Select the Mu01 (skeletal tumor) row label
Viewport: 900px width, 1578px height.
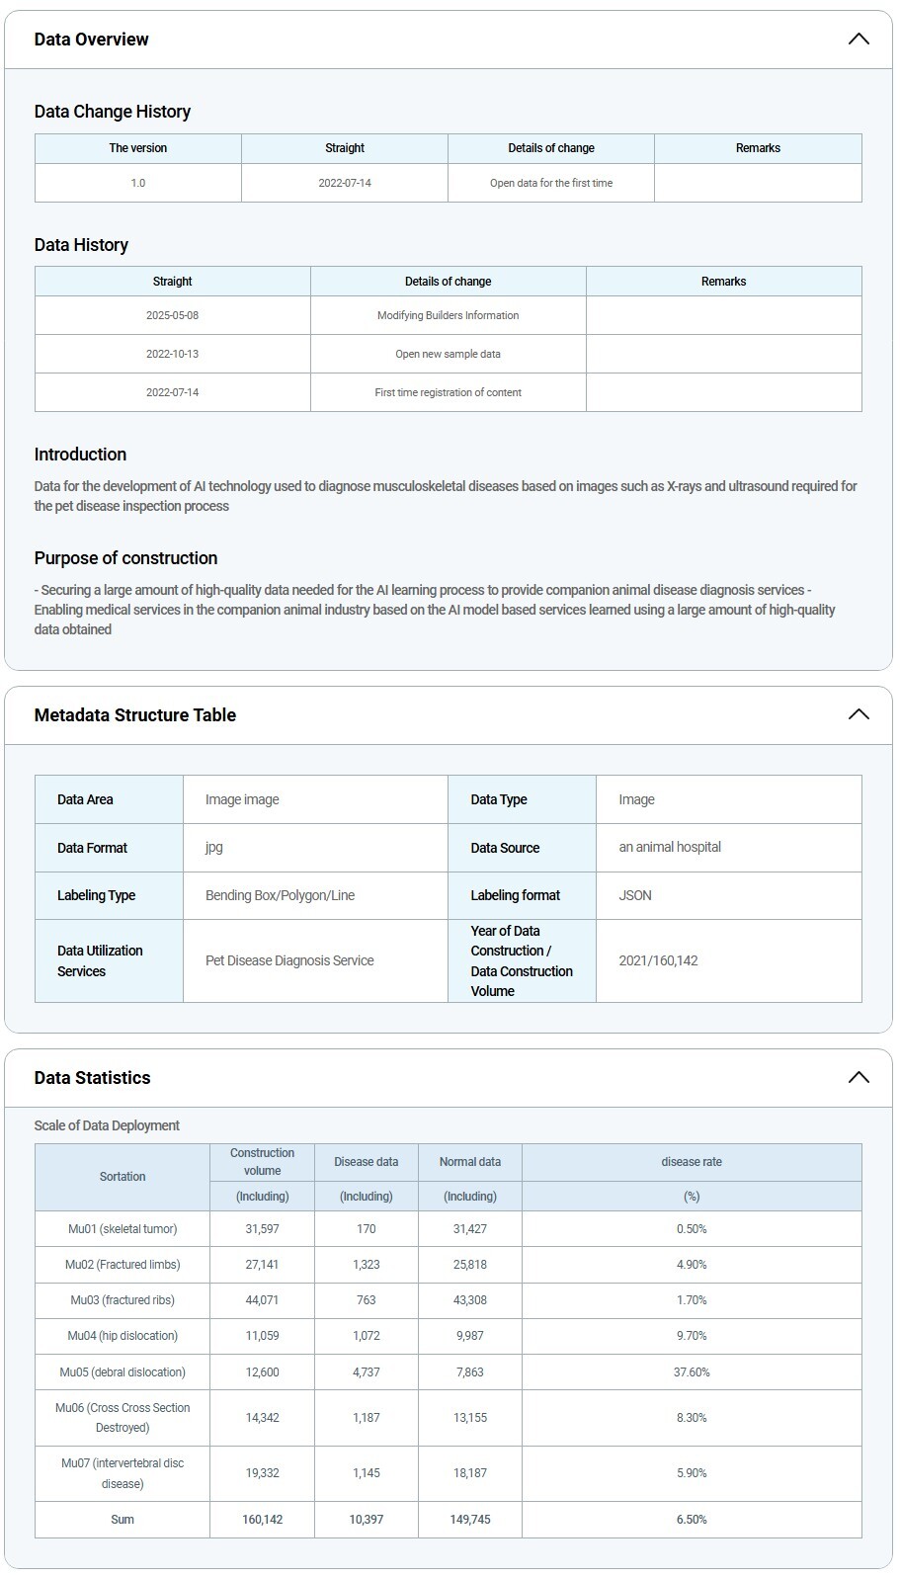(123, 1229)
